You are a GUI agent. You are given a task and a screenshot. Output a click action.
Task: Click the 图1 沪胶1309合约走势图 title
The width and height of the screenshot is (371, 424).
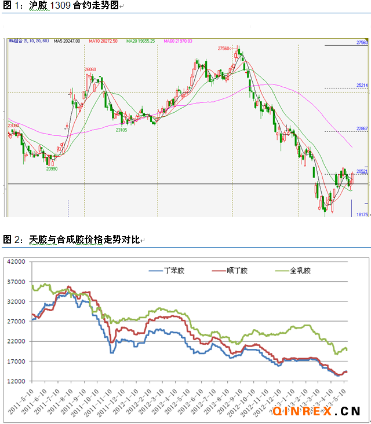pyautogui.click(x=65, y=5)
